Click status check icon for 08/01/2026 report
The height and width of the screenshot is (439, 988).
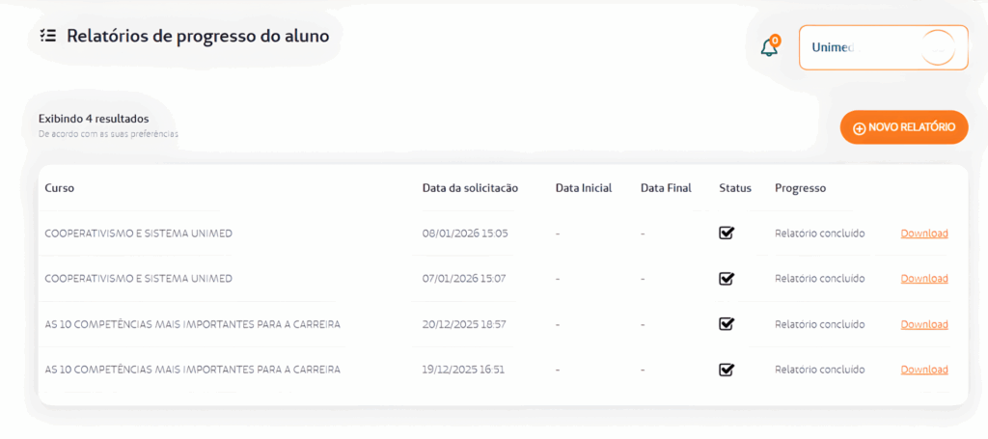pos(727,233)
